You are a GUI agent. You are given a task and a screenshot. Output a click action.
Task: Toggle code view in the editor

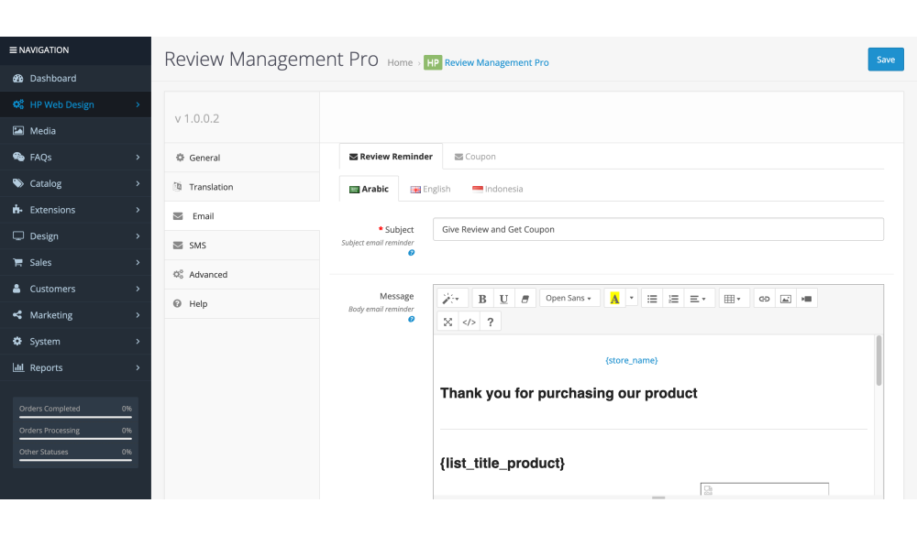click(469, 322)
